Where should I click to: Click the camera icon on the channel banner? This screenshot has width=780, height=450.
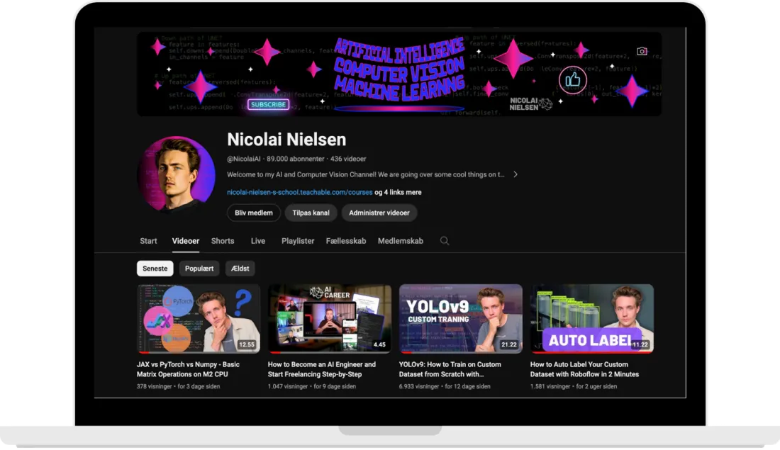click(x=642, y=51)
